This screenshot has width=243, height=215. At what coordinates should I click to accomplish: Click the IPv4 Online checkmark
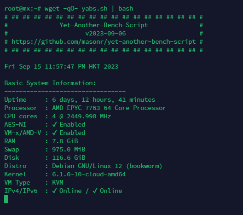tap(55, 191)
